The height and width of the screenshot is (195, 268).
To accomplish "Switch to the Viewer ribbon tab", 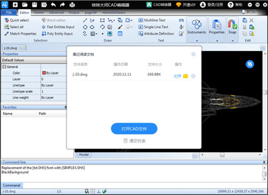I will coord(39,12).
